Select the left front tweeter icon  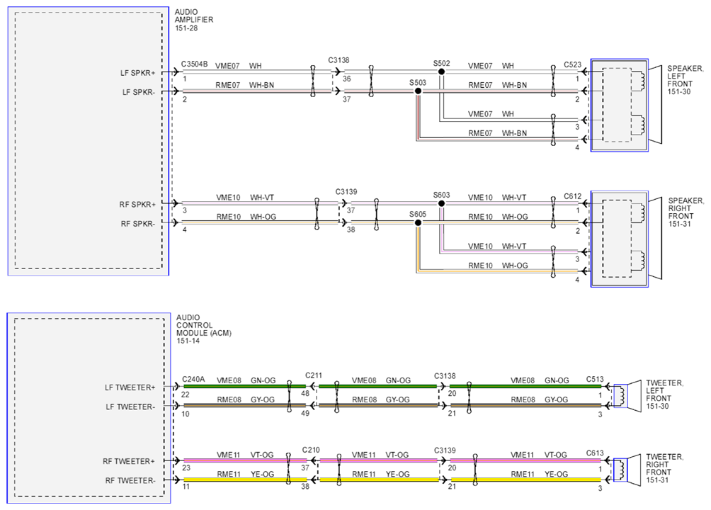pyautogui.click(x=627, y=396)
